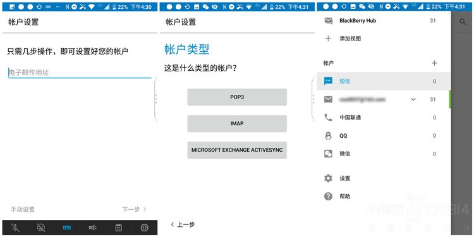
Task: Choose Microsoft Exchange ActiveSync account type
Action: pos(237,150)
